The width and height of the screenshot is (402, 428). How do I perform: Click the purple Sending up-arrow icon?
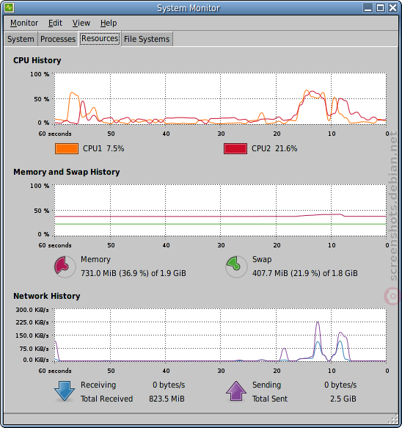click(x=236, y=391)
